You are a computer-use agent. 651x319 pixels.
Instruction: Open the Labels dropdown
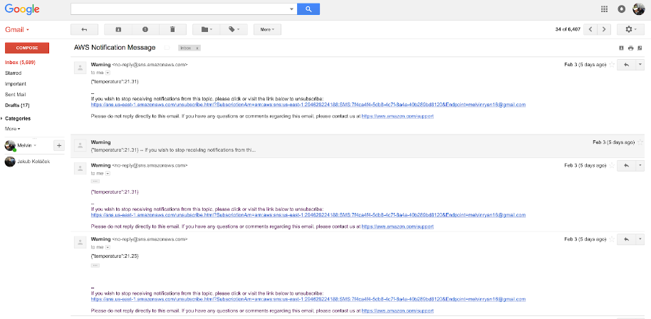click(234, 29)
